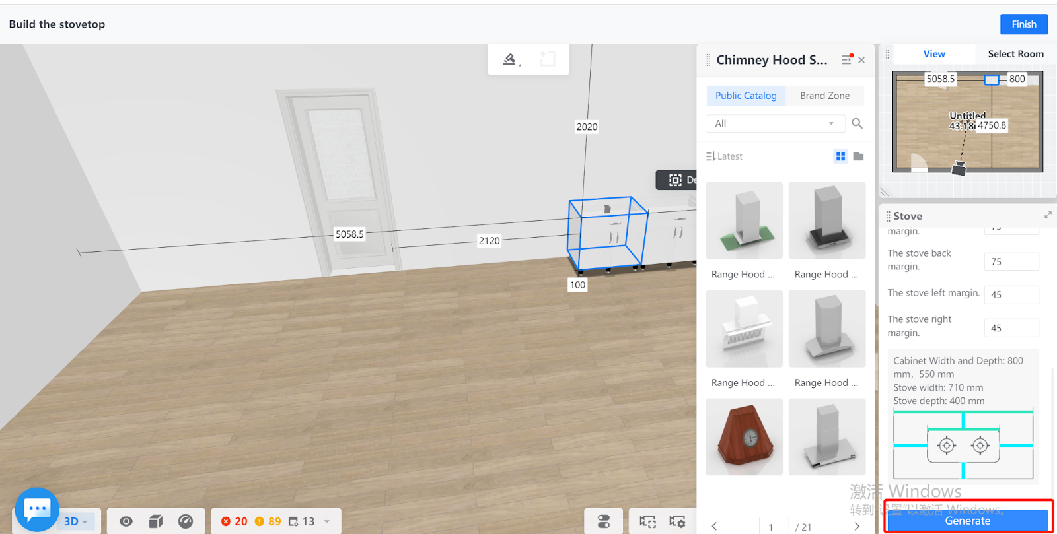This screenshot has width=1057, height=534.
Task: Expand the issues counter dropdown arrow
Action: pos(327,521)
